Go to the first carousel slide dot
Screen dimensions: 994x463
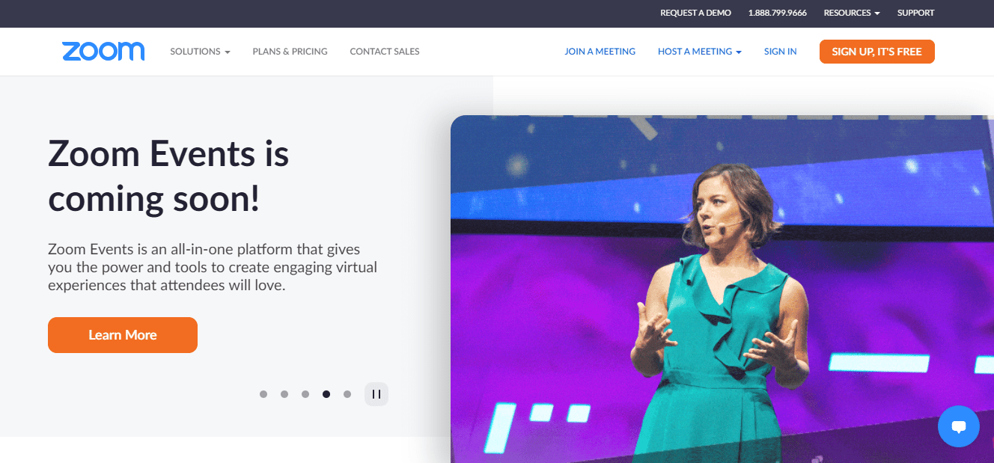tap(263, 394)
